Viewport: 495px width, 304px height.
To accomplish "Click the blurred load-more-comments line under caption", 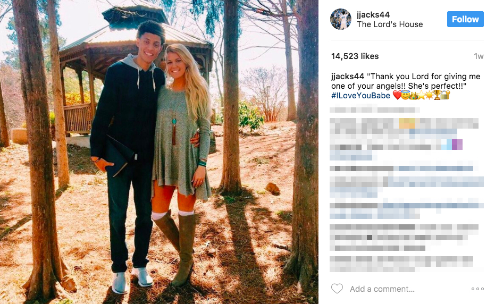I will coord(375,110).
